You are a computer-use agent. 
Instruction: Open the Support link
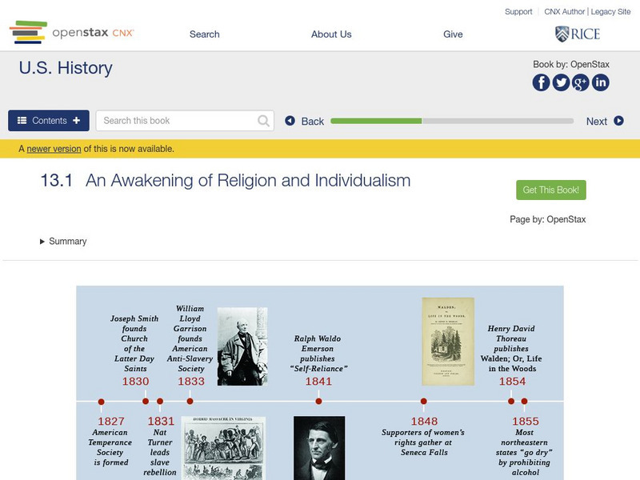pyautogui.click(x=518, y=12)
